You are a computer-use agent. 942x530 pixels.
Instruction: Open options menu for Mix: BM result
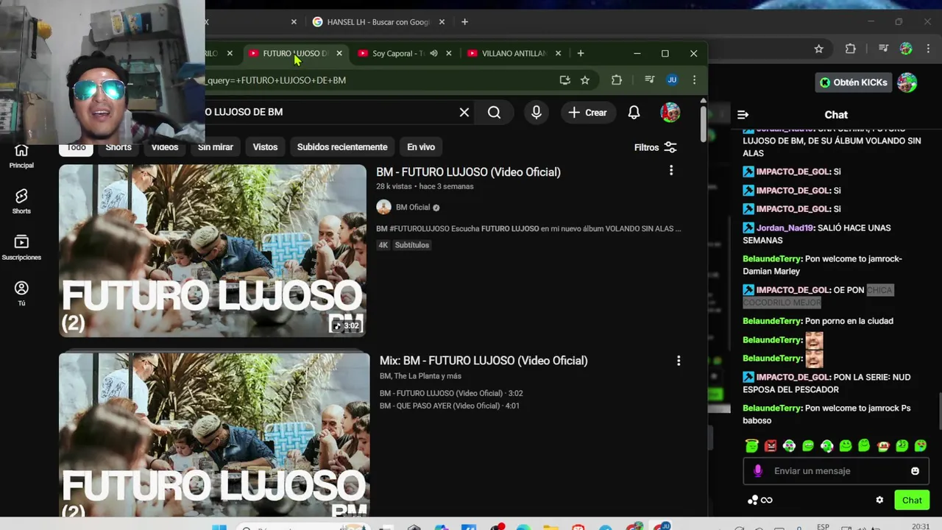679,361
